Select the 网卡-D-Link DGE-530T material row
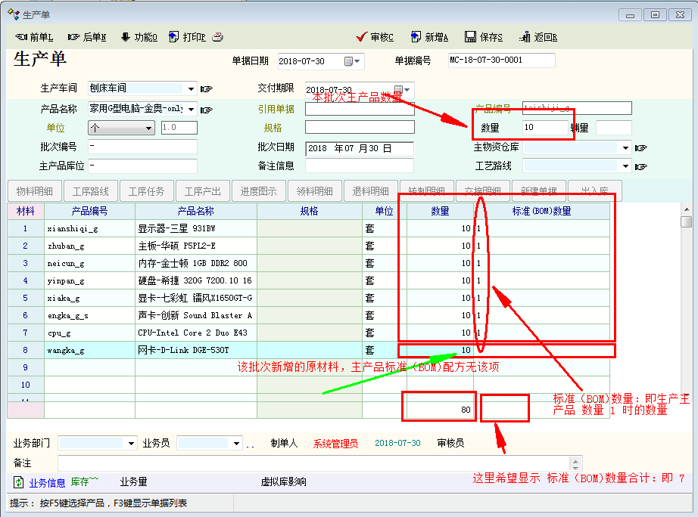 click(195, 350)
